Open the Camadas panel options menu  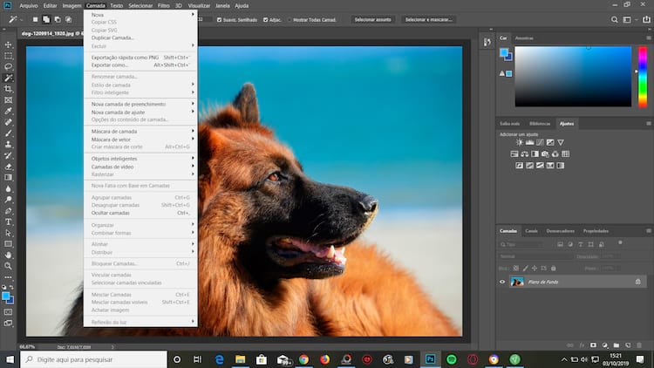(649, 231)
